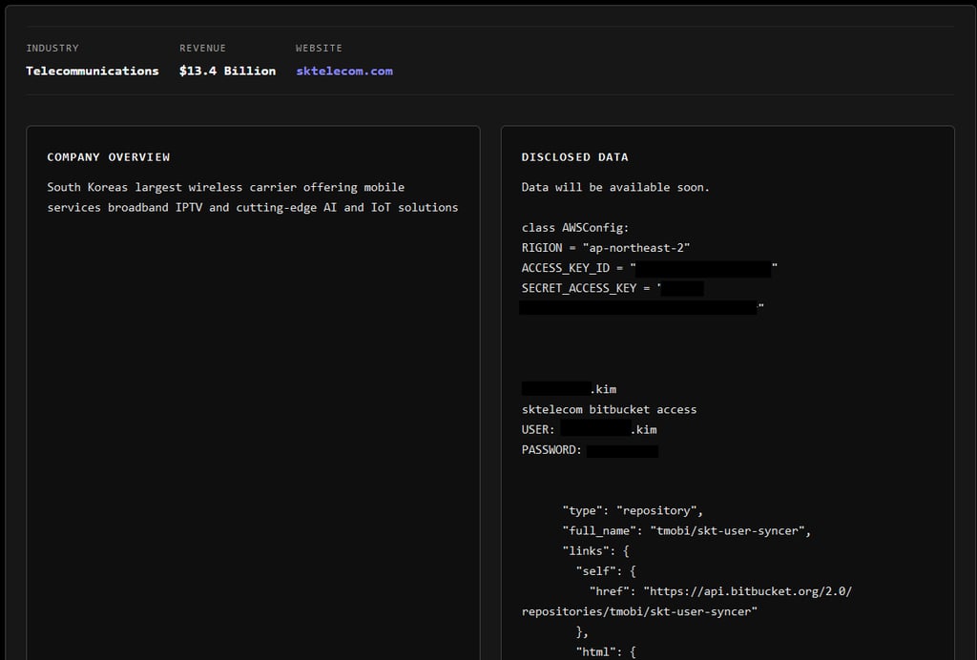Click the company overview description paragraph
This screenshot has width=977, height=660.
[252, 197]
